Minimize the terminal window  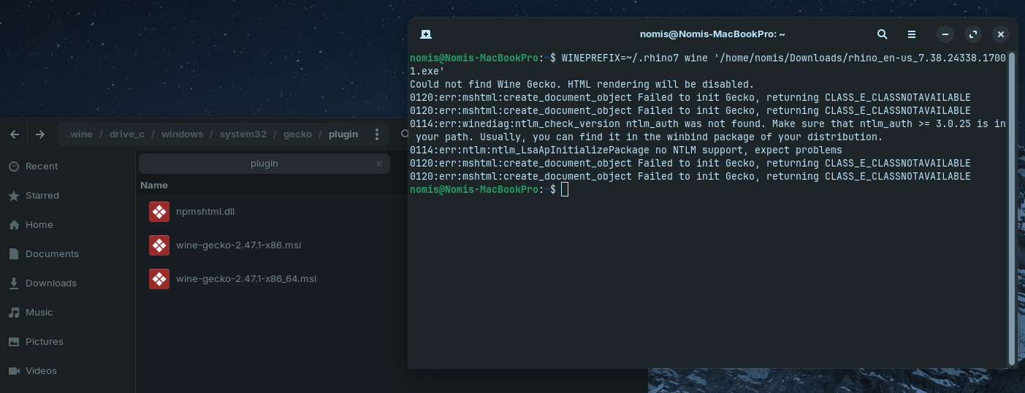click(x=945, y=34)
